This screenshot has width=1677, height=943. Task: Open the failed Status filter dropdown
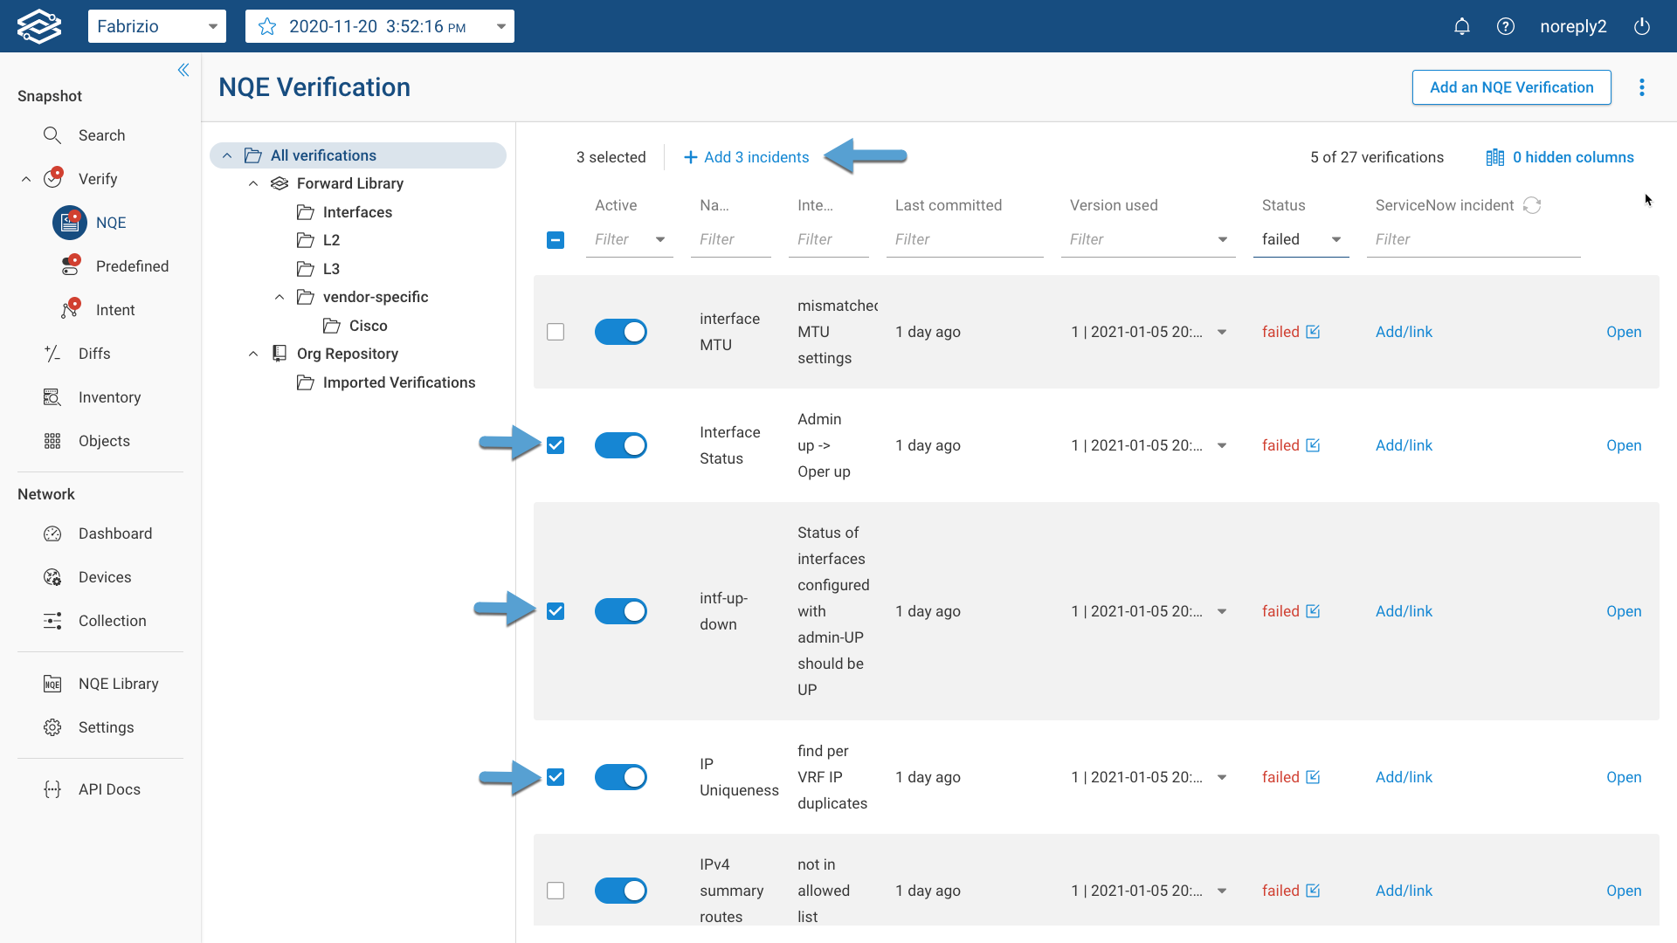point(1336,239)
